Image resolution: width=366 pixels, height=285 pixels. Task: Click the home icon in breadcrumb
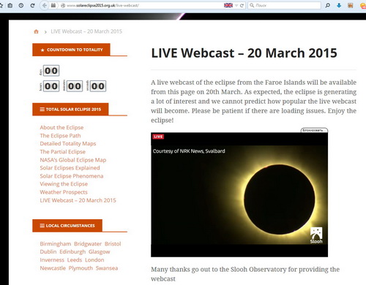coord(36,31)
